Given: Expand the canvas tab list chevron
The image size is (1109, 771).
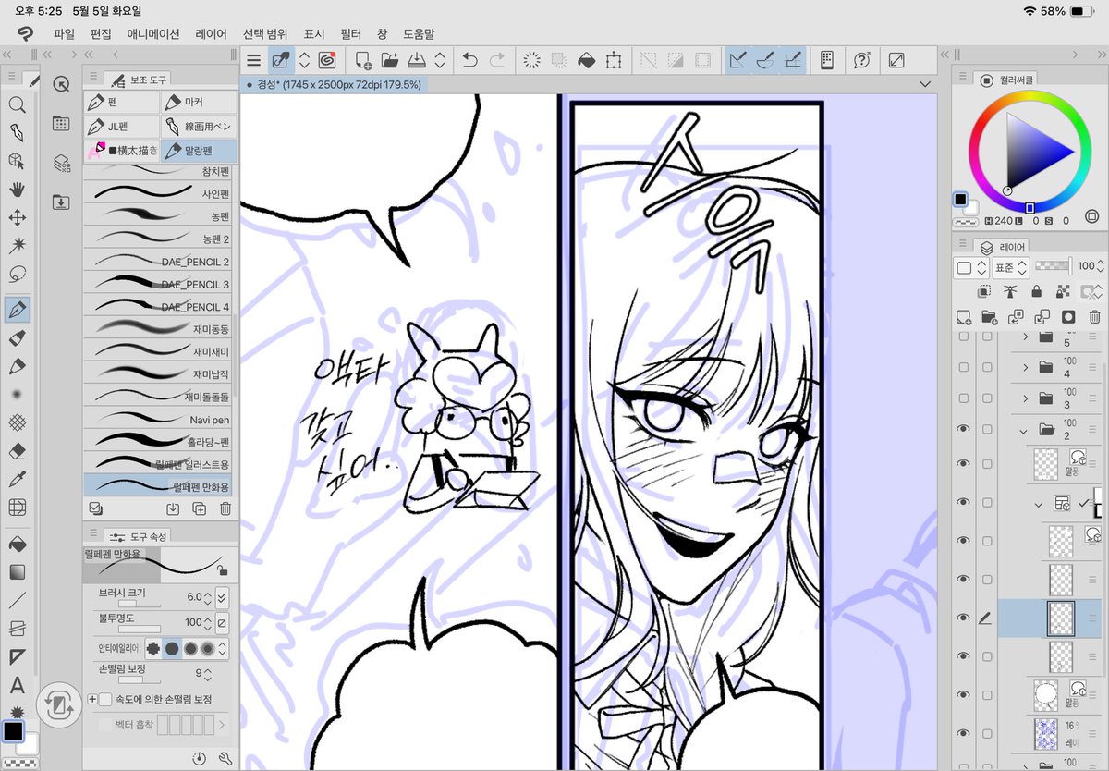Looking at the screenshot, I should coord(926,84).
